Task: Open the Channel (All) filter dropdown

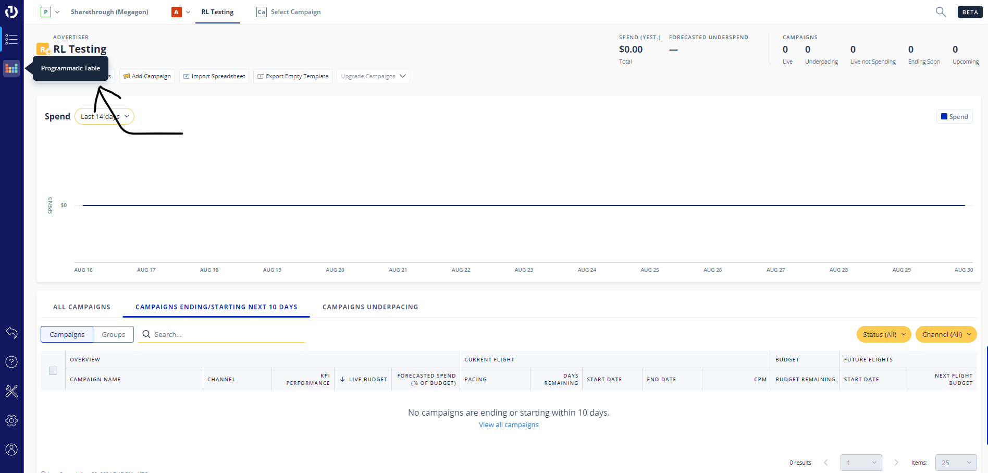Action: point(946,334)
